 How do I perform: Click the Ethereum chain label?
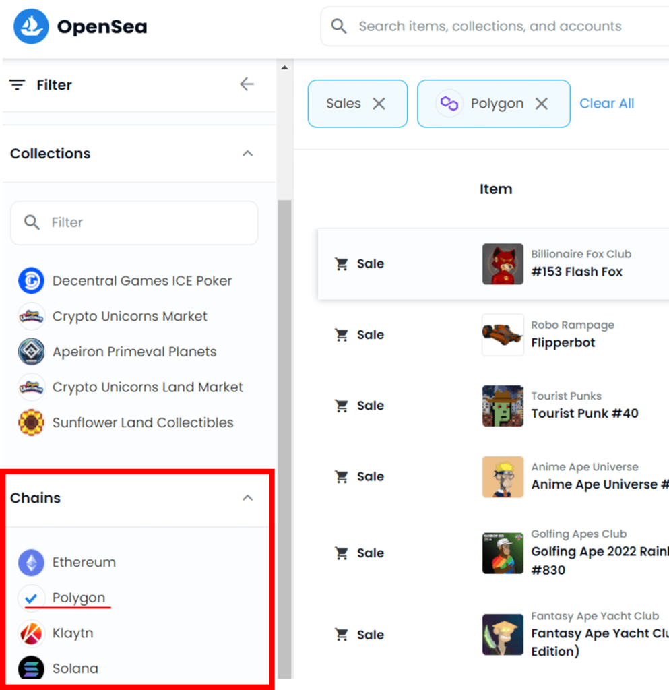tap(84, 563)
